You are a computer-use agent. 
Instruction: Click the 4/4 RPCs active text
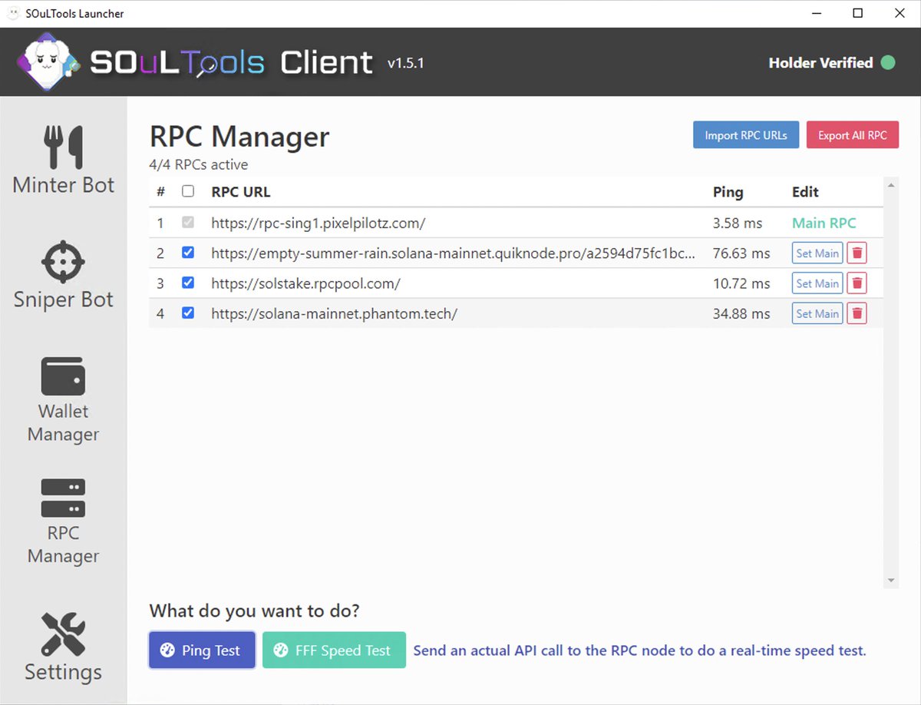pos(199,164)
